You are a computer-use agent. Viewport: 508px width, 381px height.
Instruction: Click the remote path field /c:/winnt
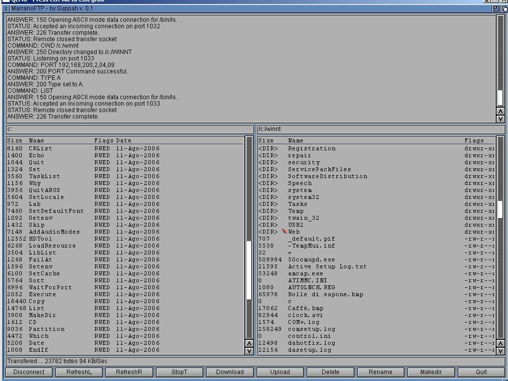point(381,129)
